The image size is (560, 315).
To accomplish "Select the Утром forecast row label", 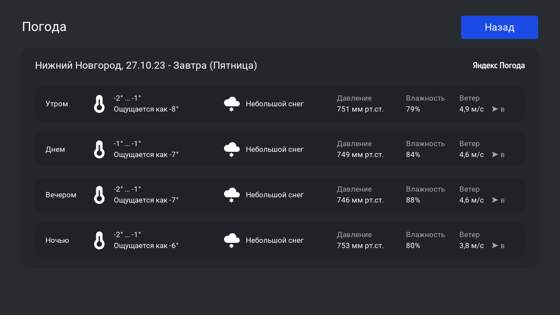I will pyautogui.click(x=57, y=104).
